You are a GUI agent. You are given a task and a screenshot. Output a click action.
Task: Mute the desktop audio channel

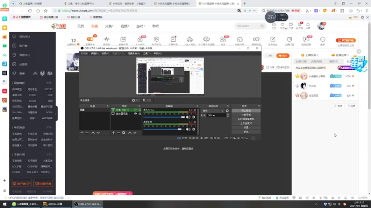188,129
